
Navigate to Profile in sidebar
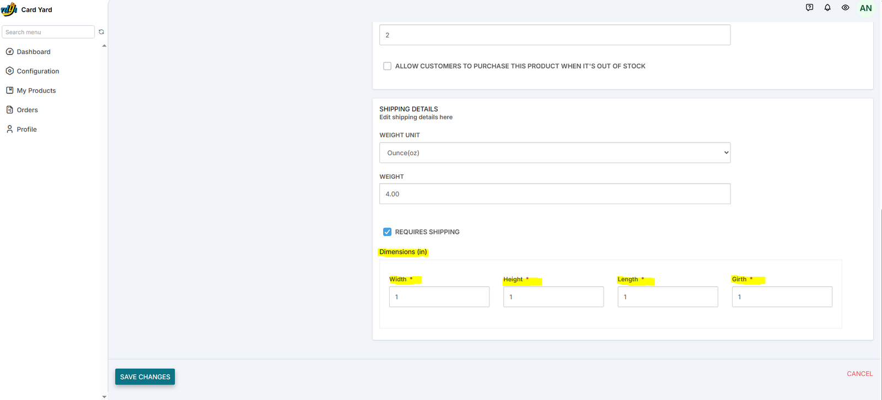tap(26, 129)
